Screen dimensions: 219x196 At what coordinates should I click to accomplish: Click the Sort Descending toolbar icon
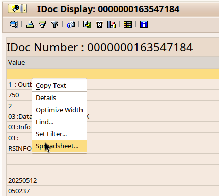(42, 24)
